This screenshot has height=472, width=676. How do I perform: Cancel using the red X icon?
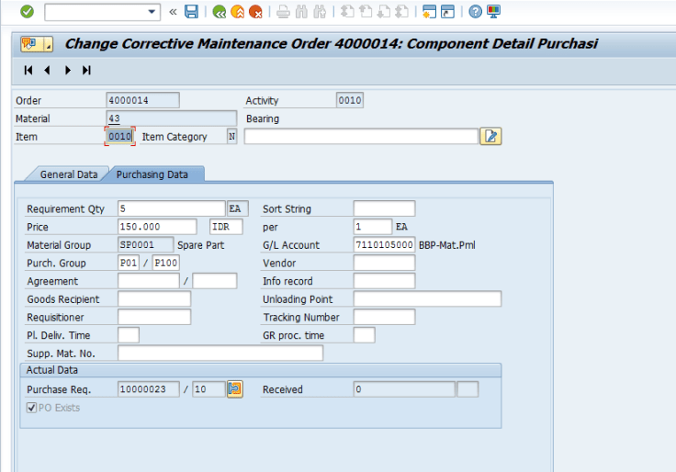[x=255, y=12]
